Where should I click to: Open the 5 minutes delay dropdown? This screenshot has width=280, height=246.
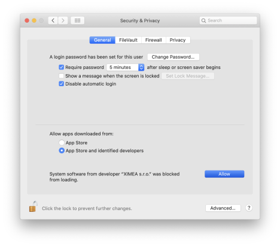click(125, 67)
